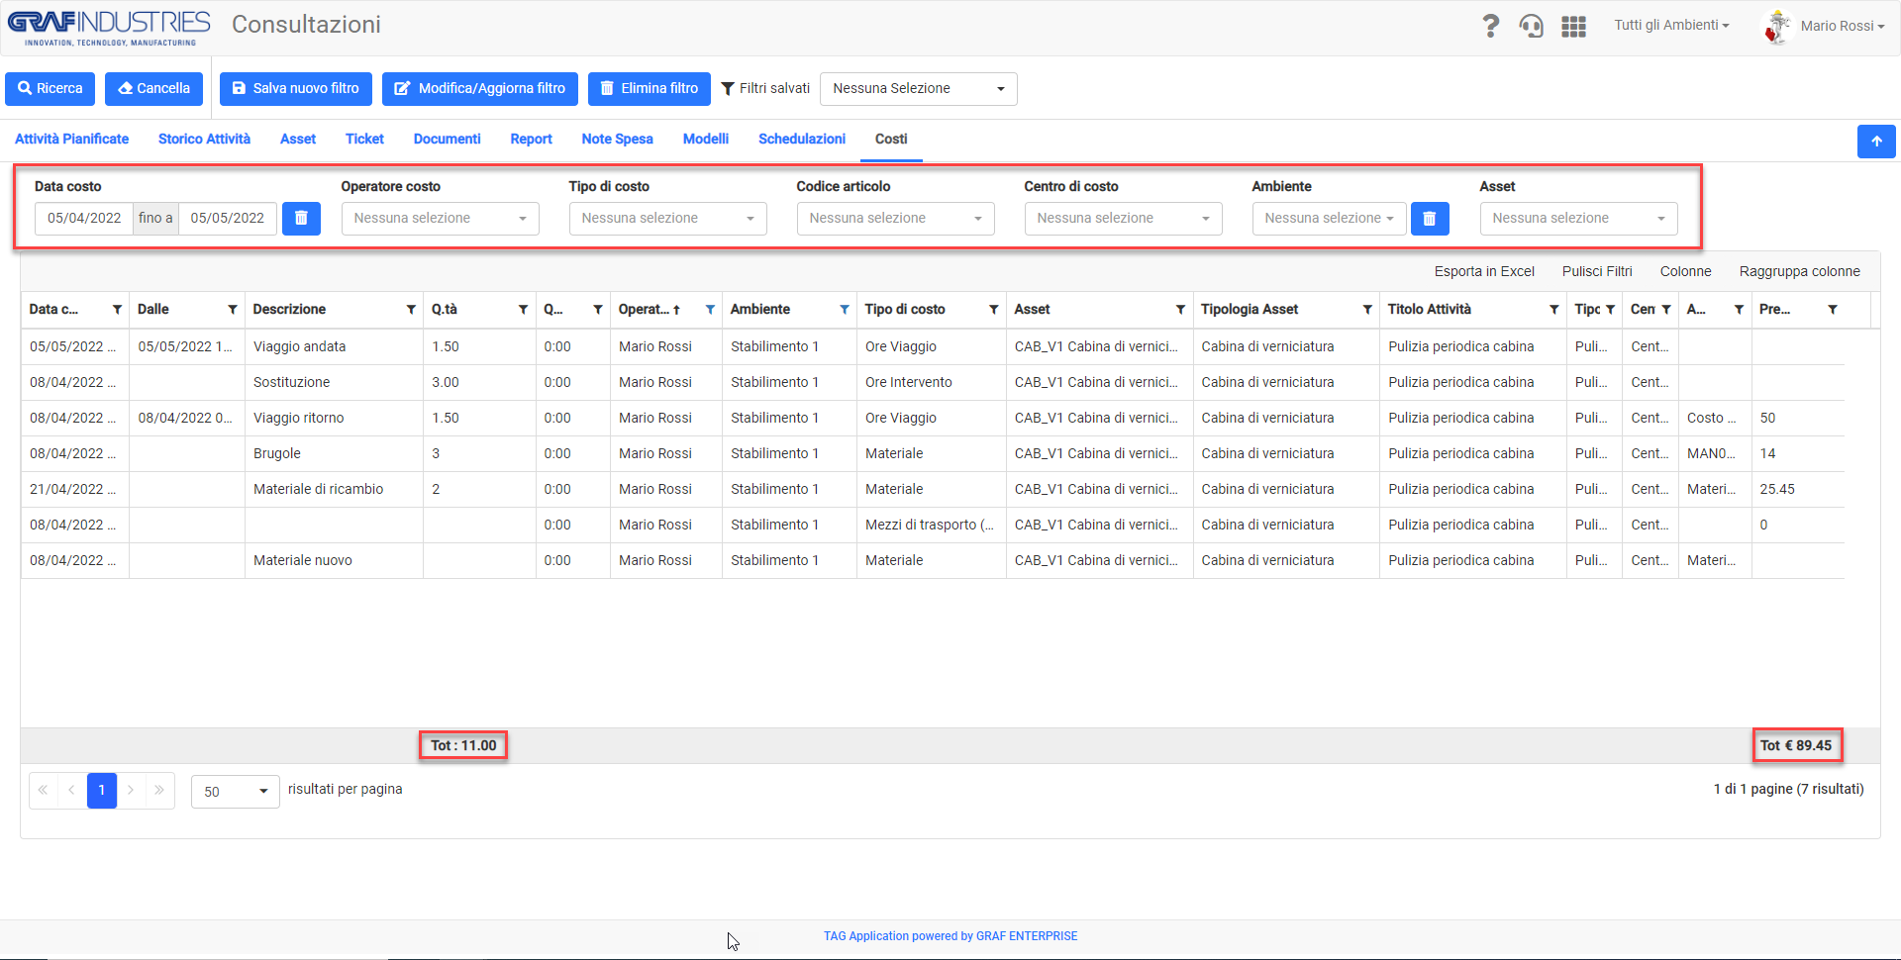
Task: Open the Operatore costo dropdown
Action: (x=440, y=219)
